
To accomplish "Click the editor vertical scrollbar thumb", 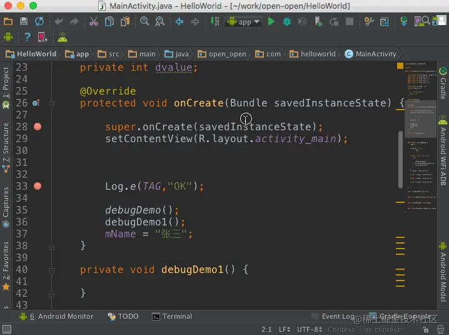I will [x=400, y=160].
